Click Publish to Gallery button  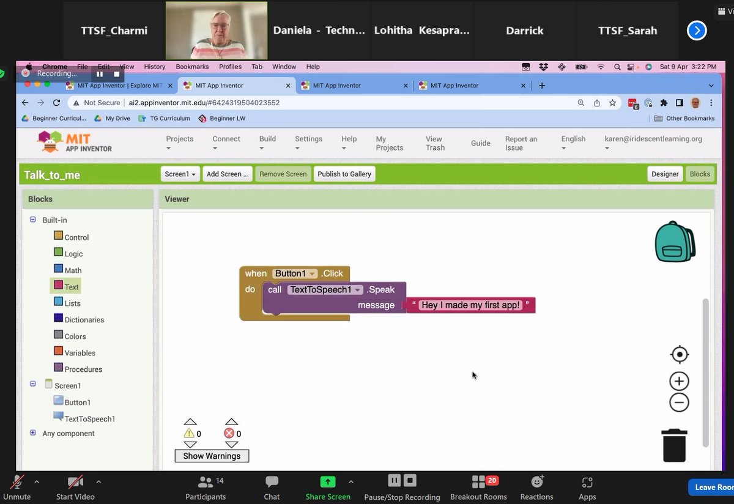coord(344,174)
